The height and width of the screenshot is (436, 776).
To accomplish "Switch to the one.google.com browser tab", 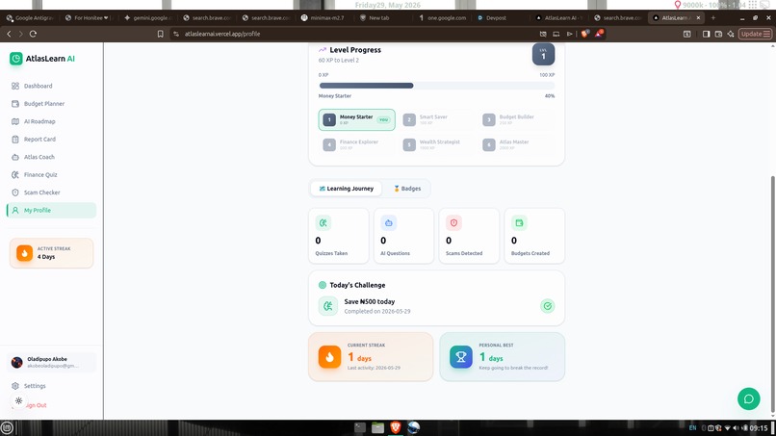I will (443, 18).
